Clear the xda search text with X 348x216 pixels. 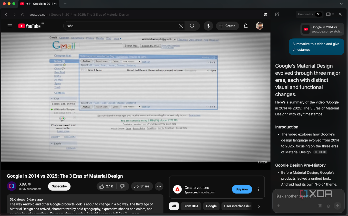[x=181, y=26]
